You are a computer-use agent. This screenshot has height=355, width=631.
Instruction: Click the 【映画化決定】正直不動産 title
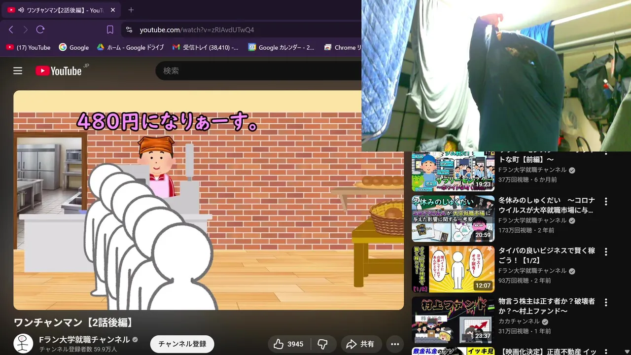pos(547,352)
